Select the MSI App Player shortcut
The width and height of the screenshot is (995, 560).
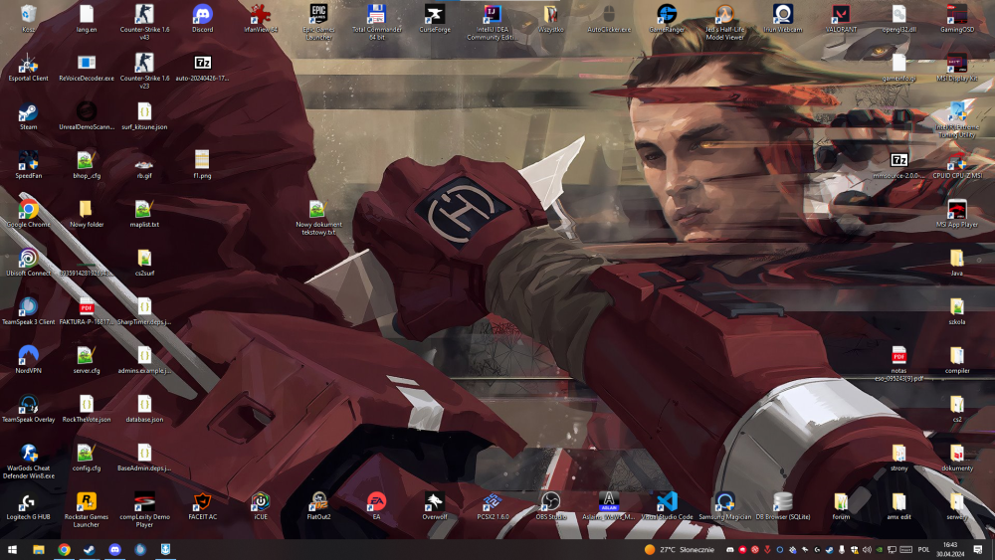[957, 213]
